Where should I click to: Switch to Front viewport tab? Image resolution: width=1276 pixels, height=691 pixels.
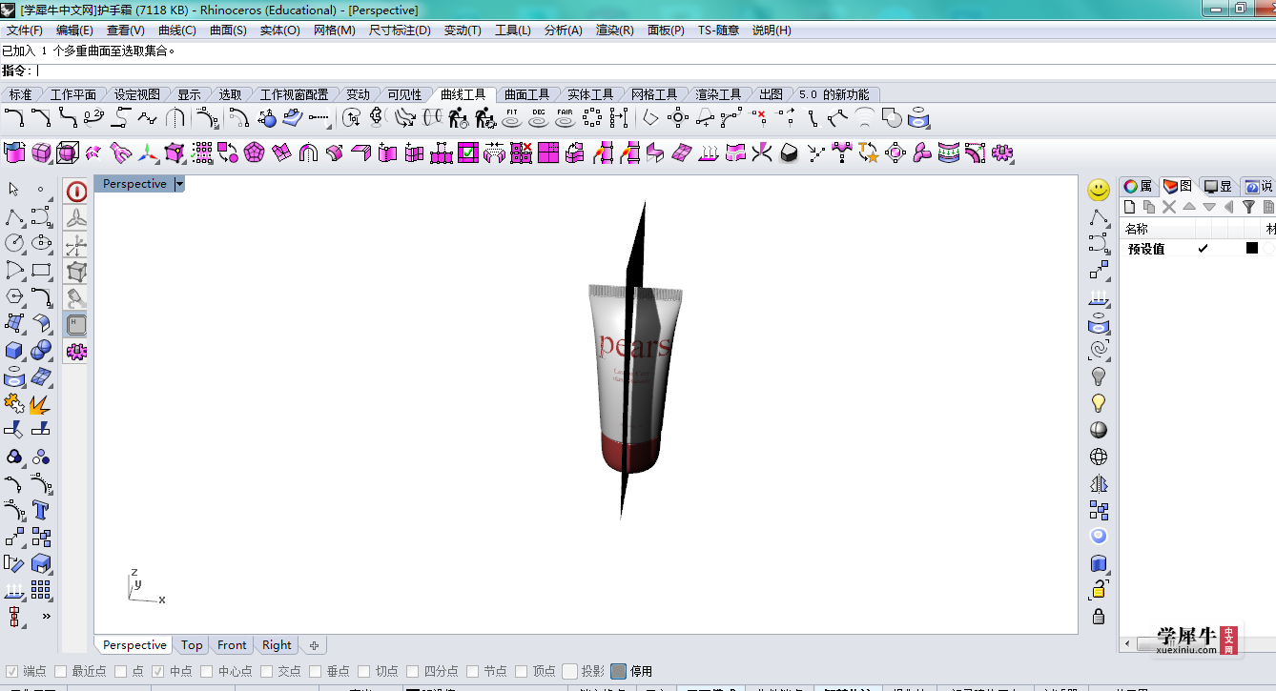point(232,645)
